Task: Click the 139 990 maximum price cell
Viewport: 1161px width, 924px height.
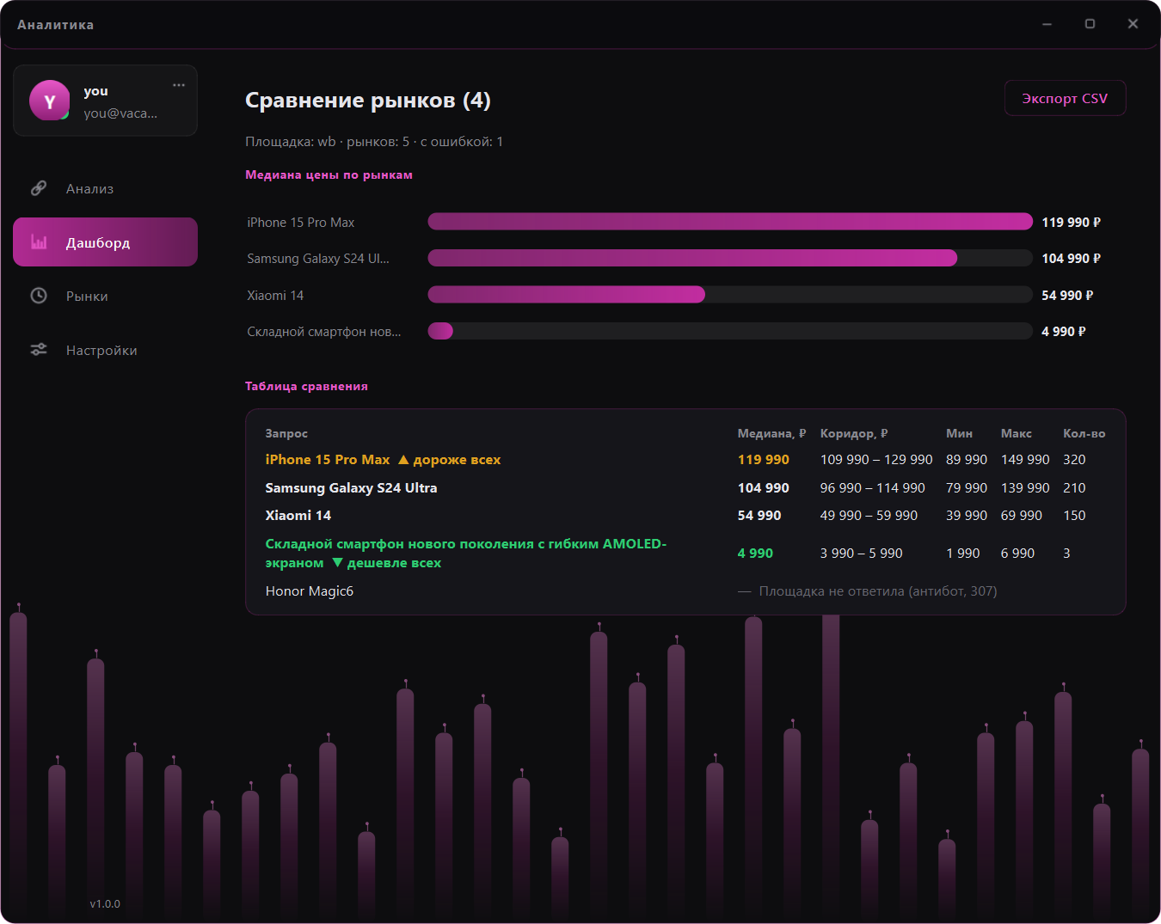Action: 1025,488
